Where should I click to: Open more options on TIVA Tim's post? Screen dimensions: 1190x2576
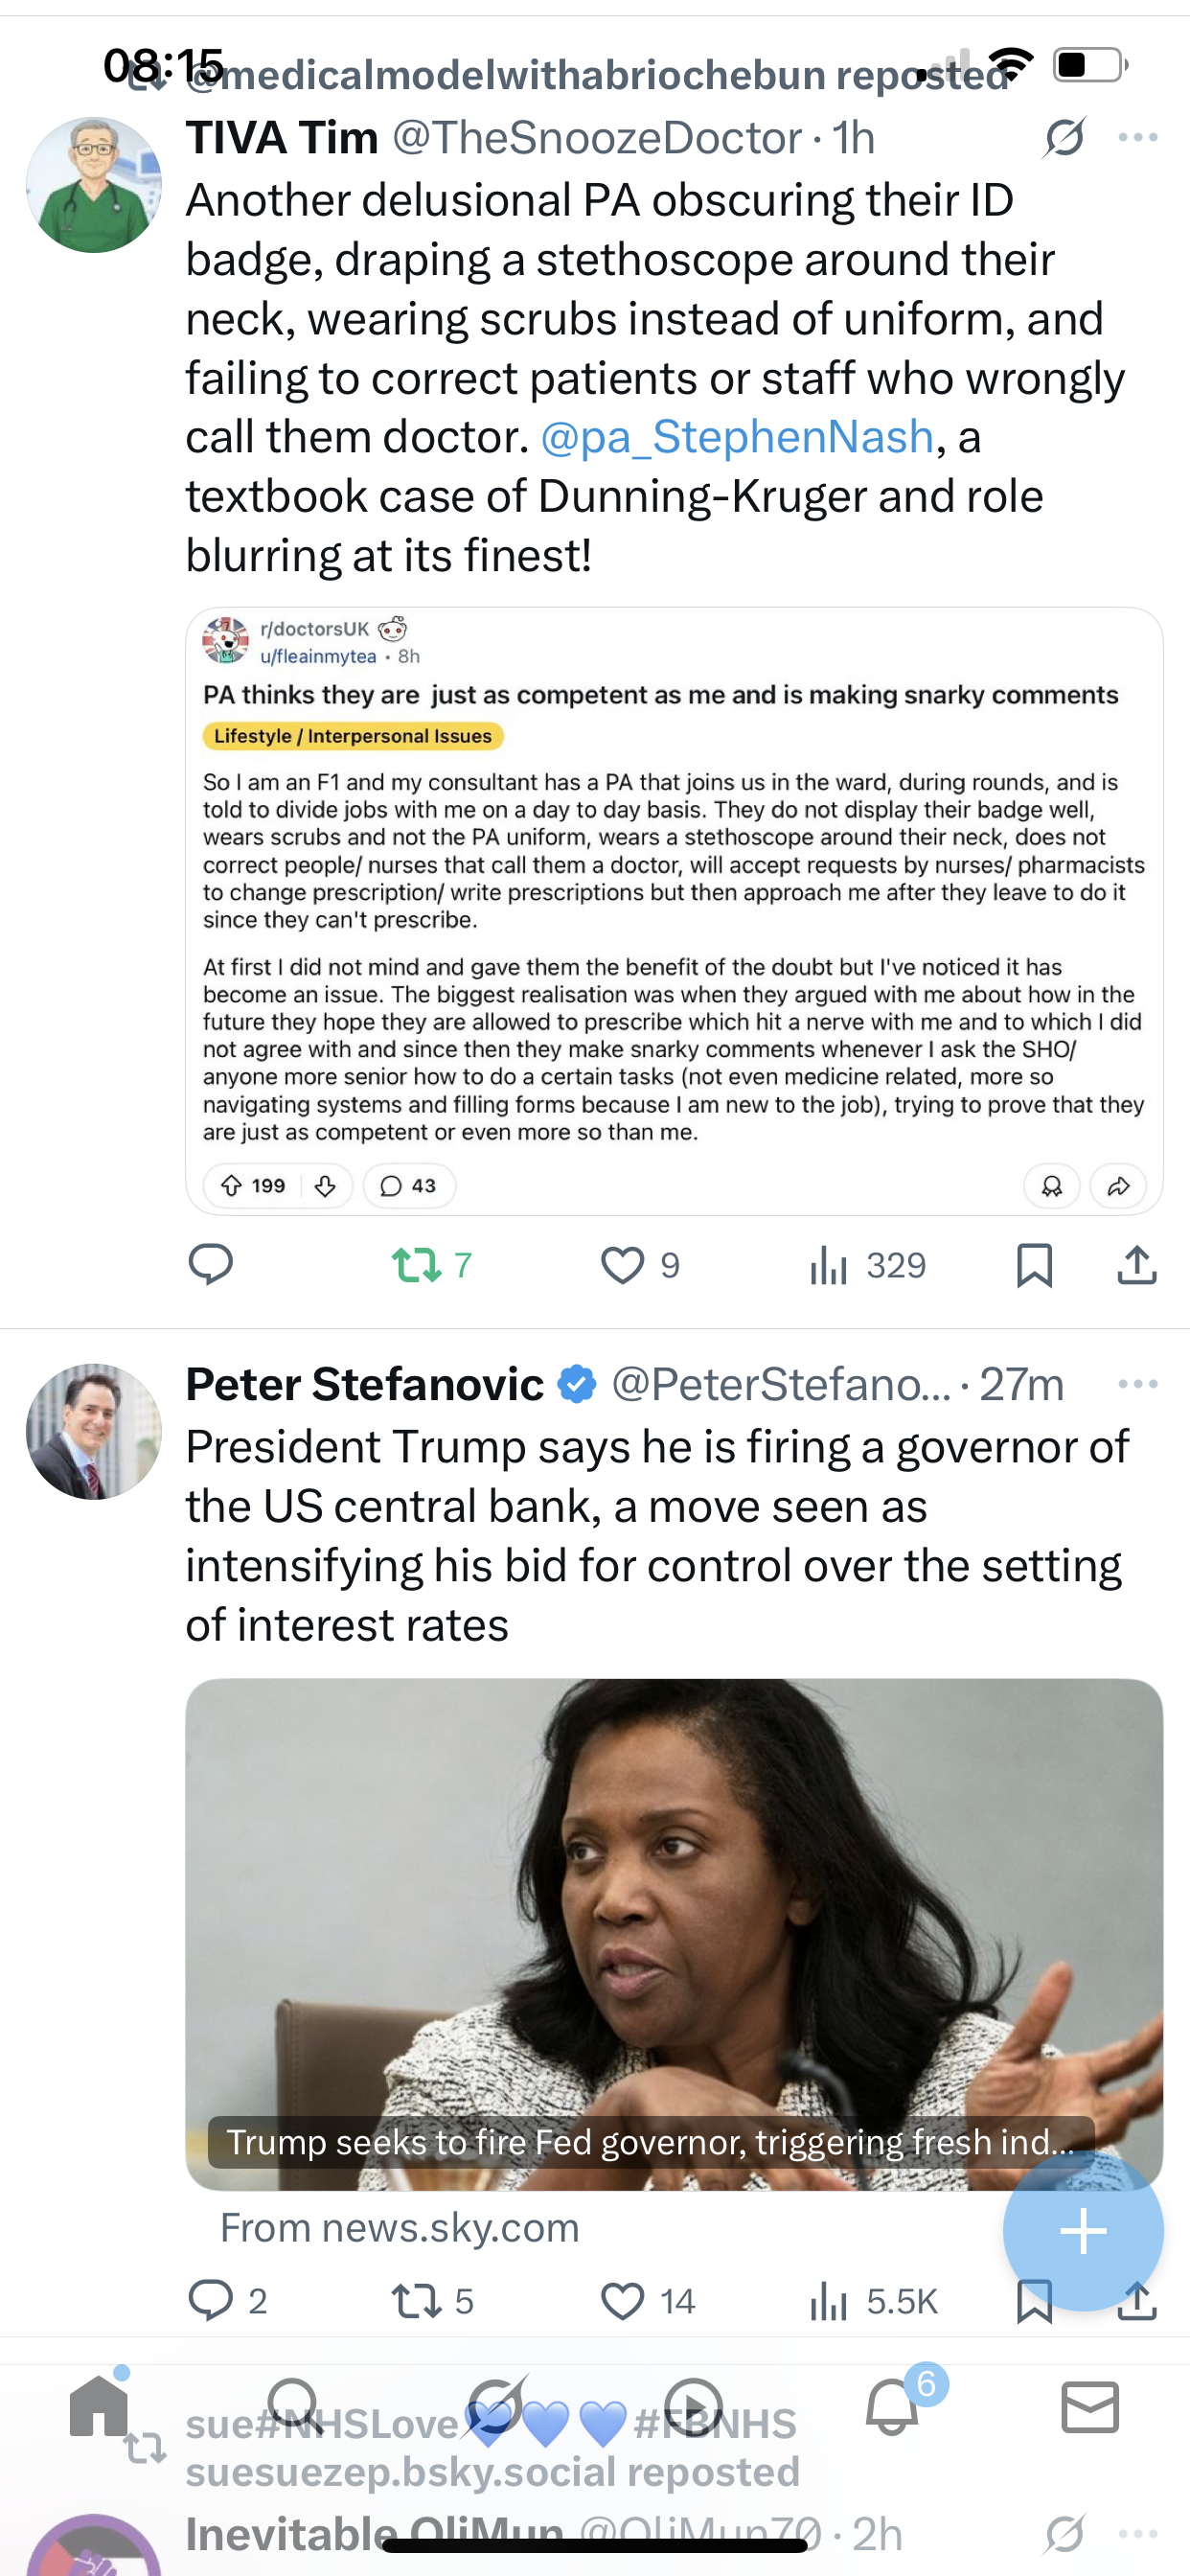(x=1137, y=137)
